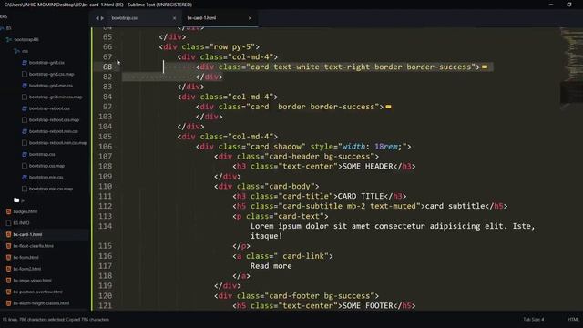
Task: Click the selection status message in status bar
Action: (56, 320)
